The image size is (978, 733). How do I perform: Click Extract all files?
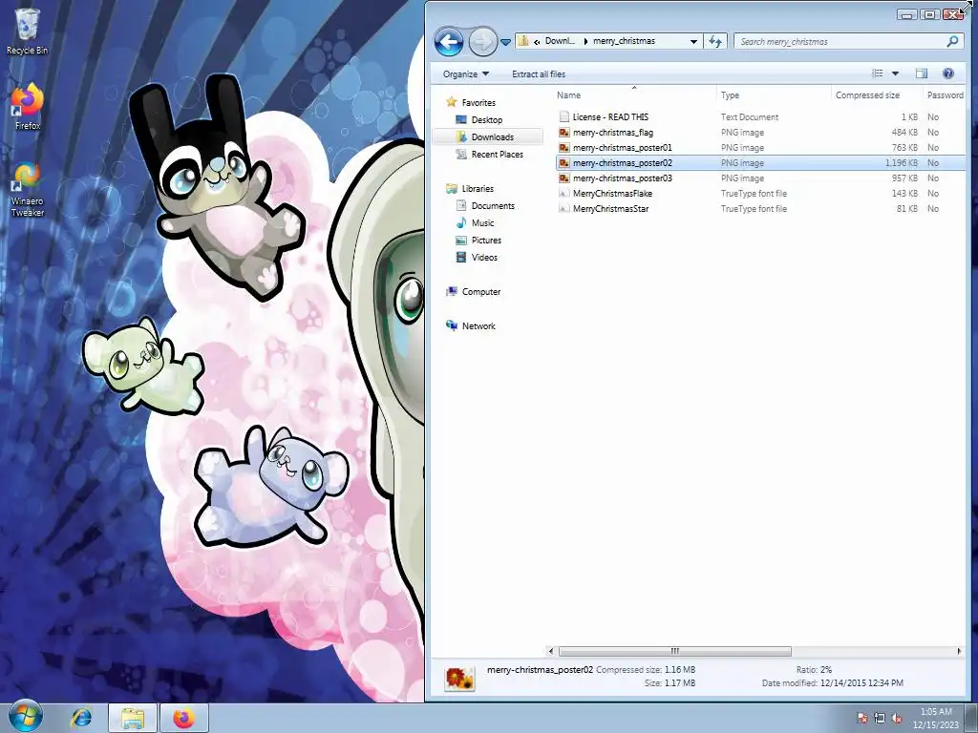pyautogui.click(x=539, y=73)
